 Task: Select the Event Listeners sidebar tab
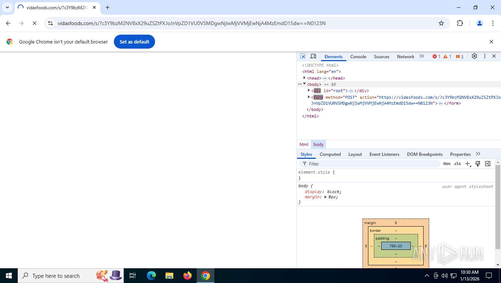[384, 154]
